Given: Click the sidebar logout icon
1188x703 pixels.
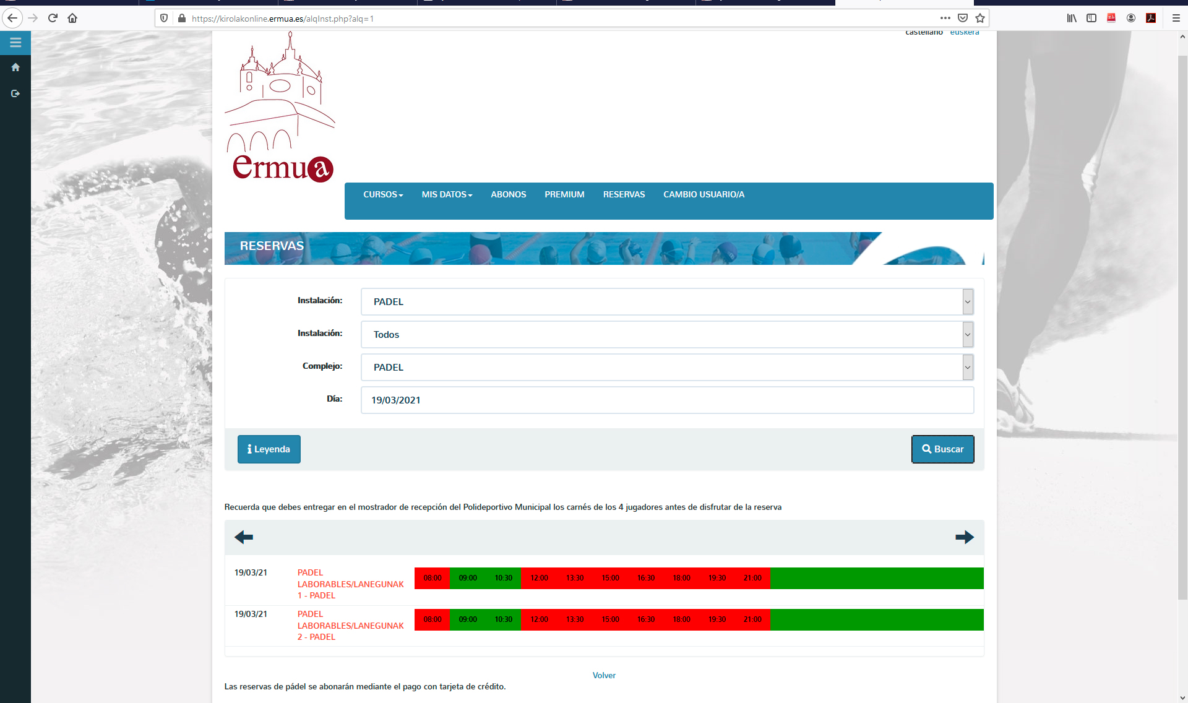Looking at the screenshot, I should pyautogui.click(x=15, y=93).
